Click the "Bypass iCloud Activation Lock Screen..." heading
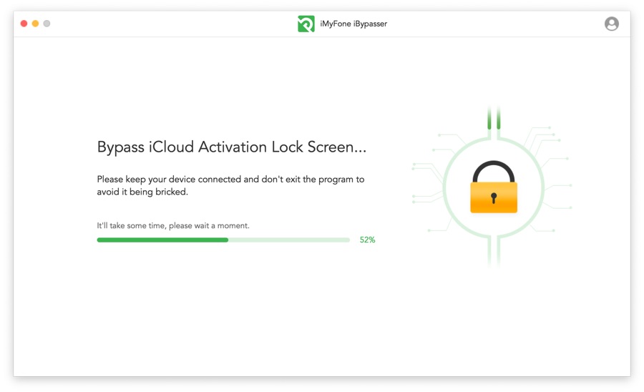The height and width of the screenshot is (392, 644). click(232, 147)
